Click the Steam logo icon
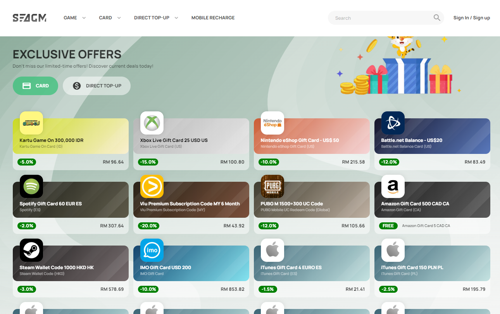Image resolution: width=500 pixels, height=314 pixels. point(31,250)
